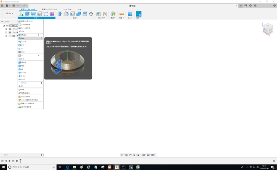Select the Combine toolbar icon
This screenshot has width=277, height=170.
[x=79, y=14]
